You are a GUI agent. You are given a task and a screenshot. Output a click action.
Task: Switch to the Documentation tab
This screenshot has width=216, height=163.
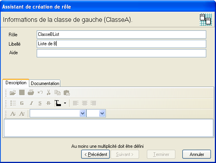(45, 83)
